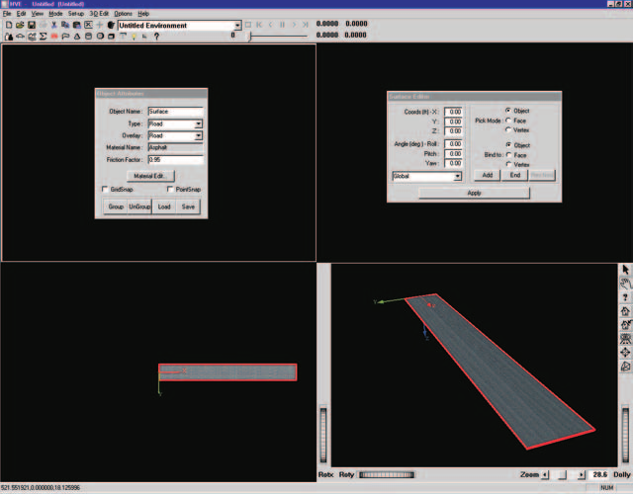Click the Rotx vertical thumbwheel
Screen dimensions: 633x494
point(323,435)
